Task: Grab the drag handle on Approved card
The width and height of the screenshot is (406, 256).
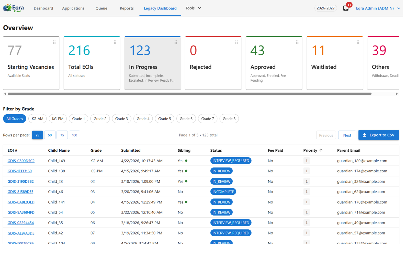Action: pos(297,42)
